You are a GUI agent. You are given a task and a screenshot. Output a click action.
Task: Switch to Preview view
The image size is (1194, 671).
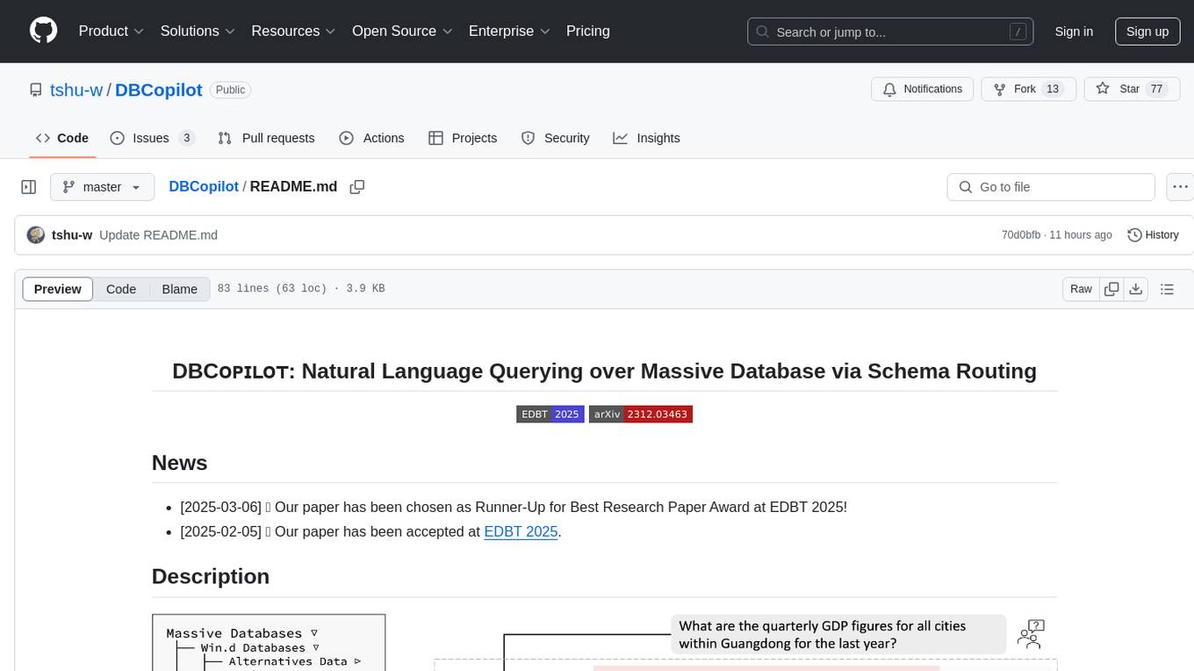(58, 289)
